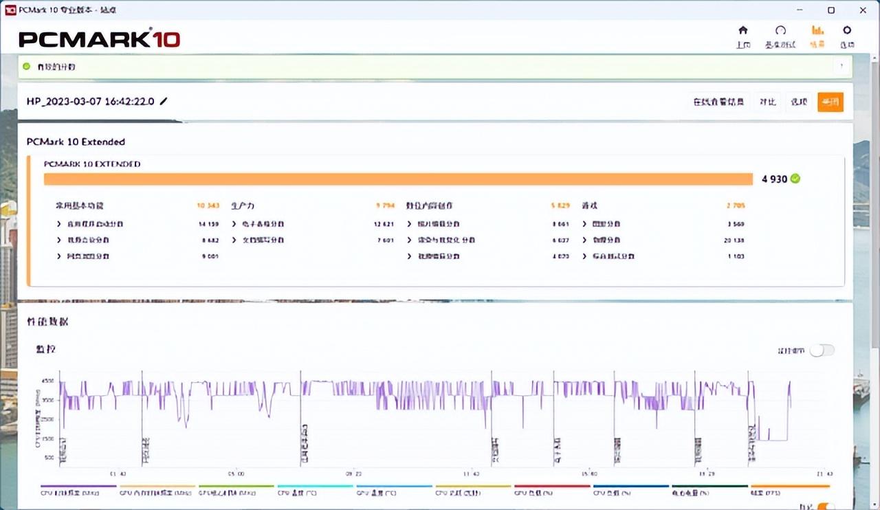The image size is (880, 510).
Task: Click the Digital Content Creation score 5 829
Action: (560, 206)
